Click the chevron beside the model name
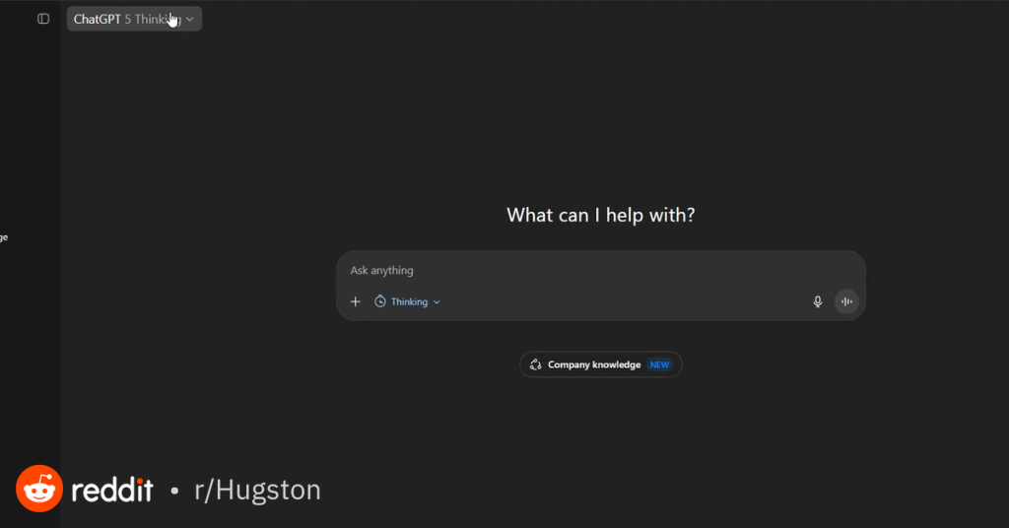Viewport: 1009px width, 528px height. pyautogui.click(x=190, y=19)
